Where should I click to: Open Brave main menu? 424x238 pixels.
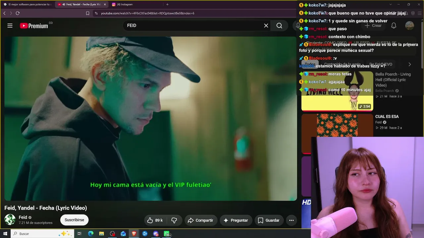point(419,13)
